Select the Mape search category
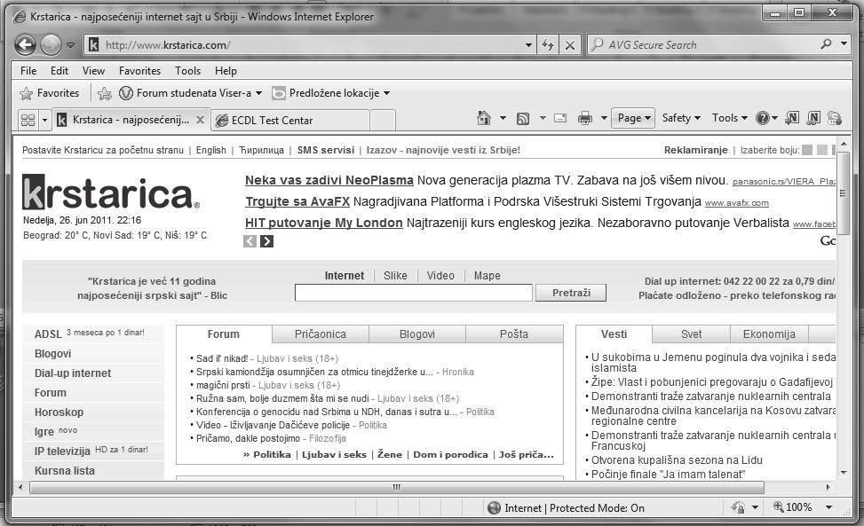 [x=487, y=276]
